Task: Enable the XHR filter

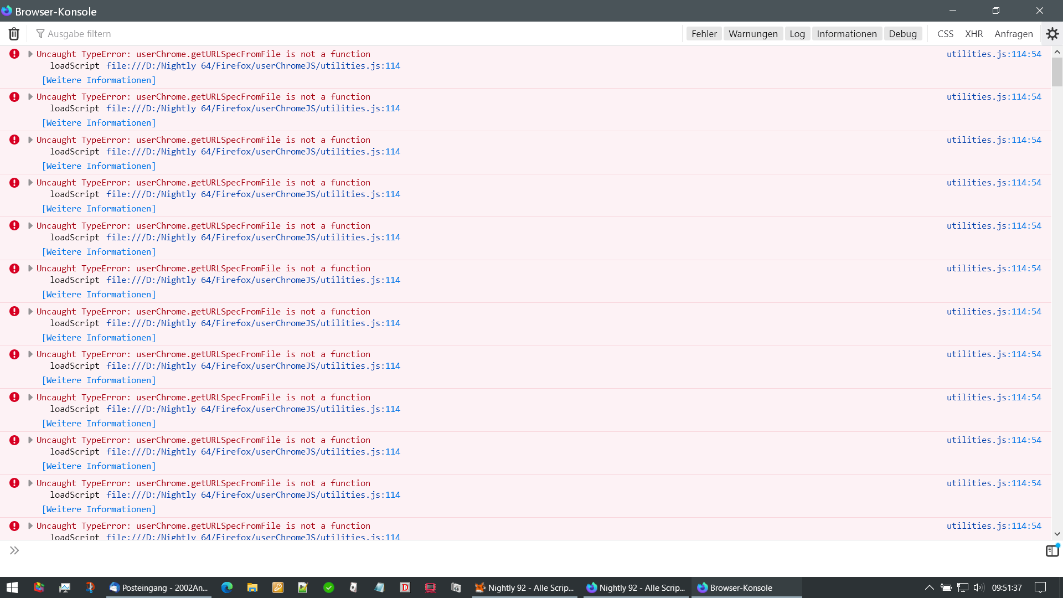Action: 974,34
